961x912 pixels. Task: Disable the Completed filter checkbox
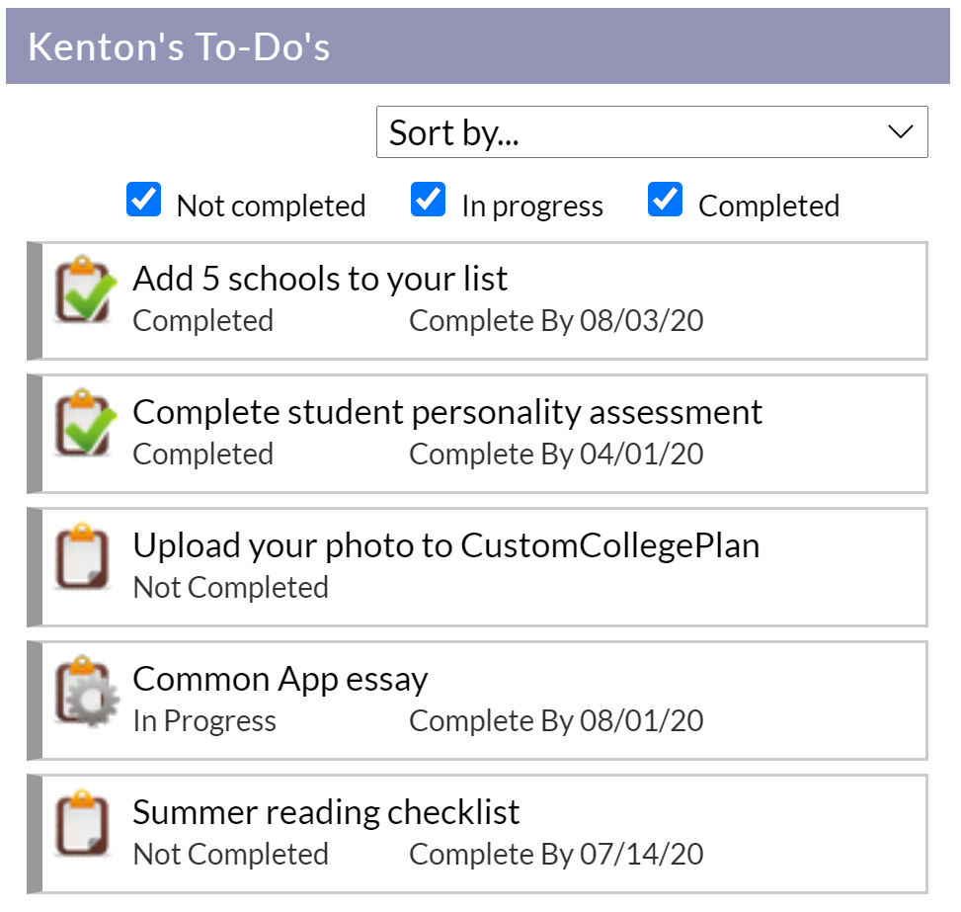[665, 200]
